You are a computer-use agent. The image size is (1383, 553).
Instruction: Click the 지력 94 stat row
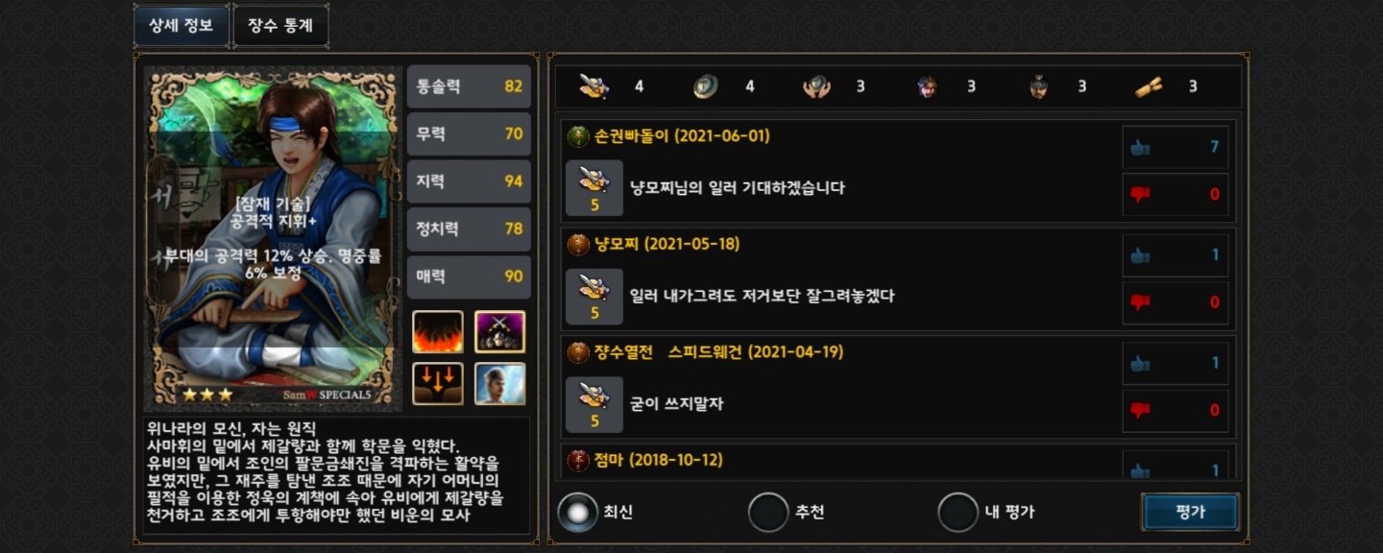(469, 181)
